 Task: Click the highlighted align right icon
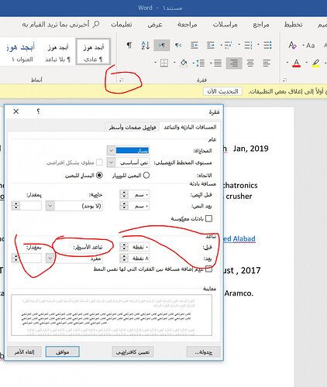point(234,63)
